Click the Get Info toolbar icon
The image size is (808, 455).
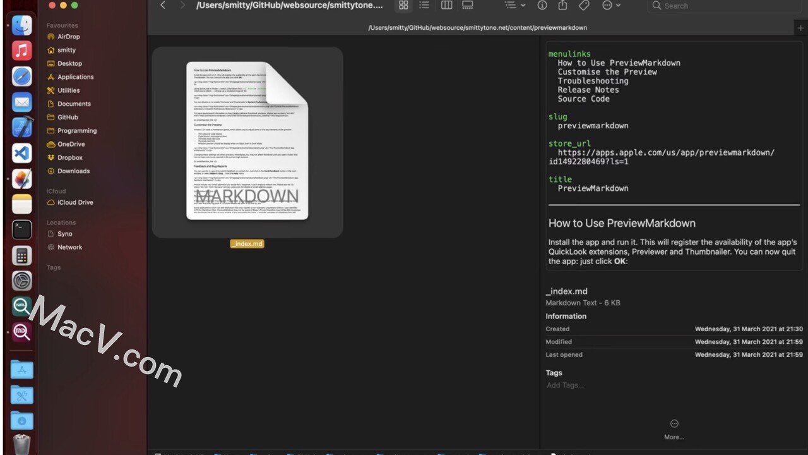(x=542, y=5)
